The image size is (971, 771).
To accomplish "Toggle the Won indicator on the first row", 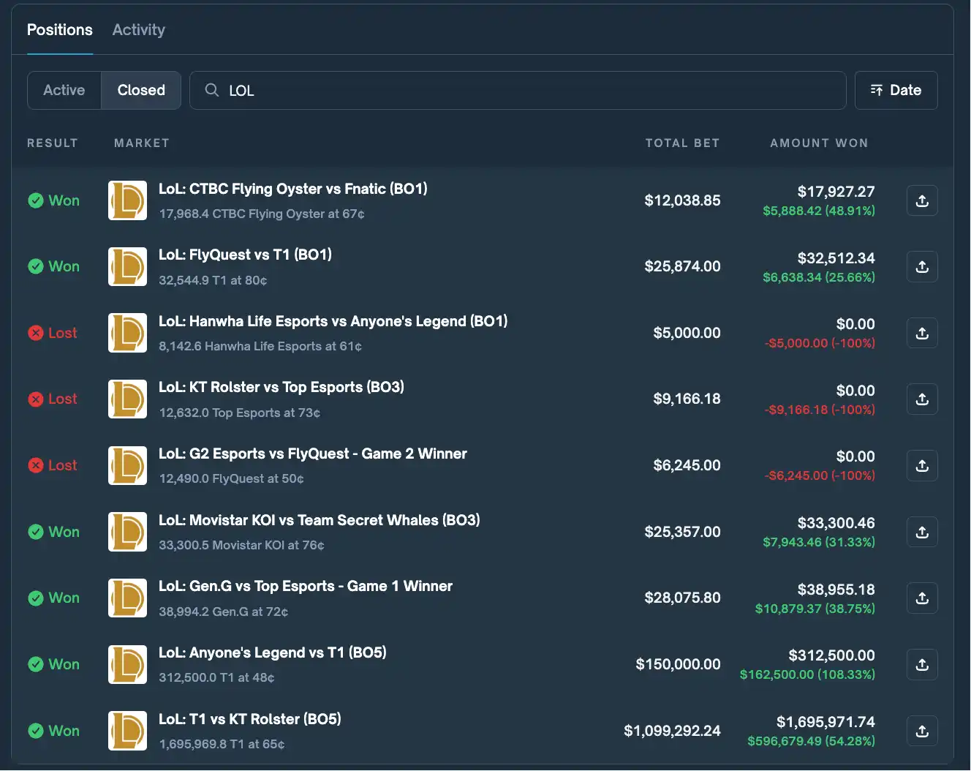I will coord(36,200).
